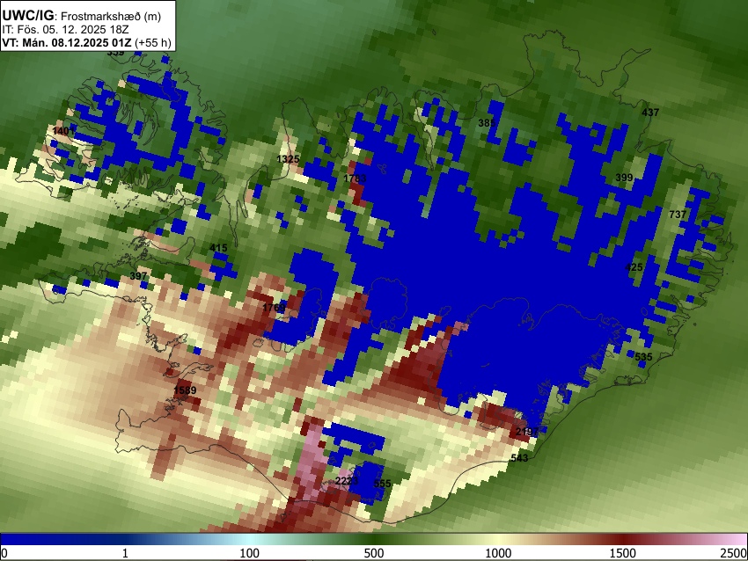Click the map value label 397
748x561 pixels.
pyautogui.click(x=138, y=276)
